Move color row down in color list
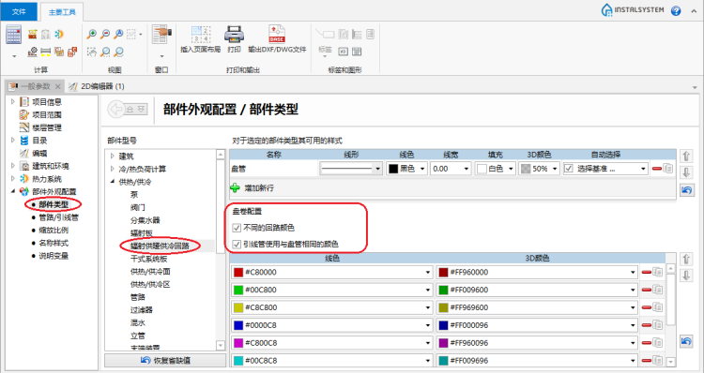 [686, 276]
